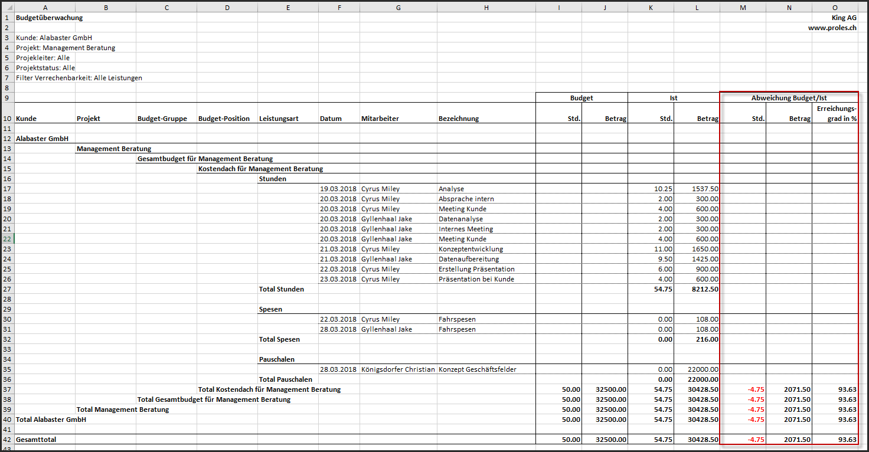Click the Leistungsart column heading
This screenshot has width=869, height=452.
(279, 119)
